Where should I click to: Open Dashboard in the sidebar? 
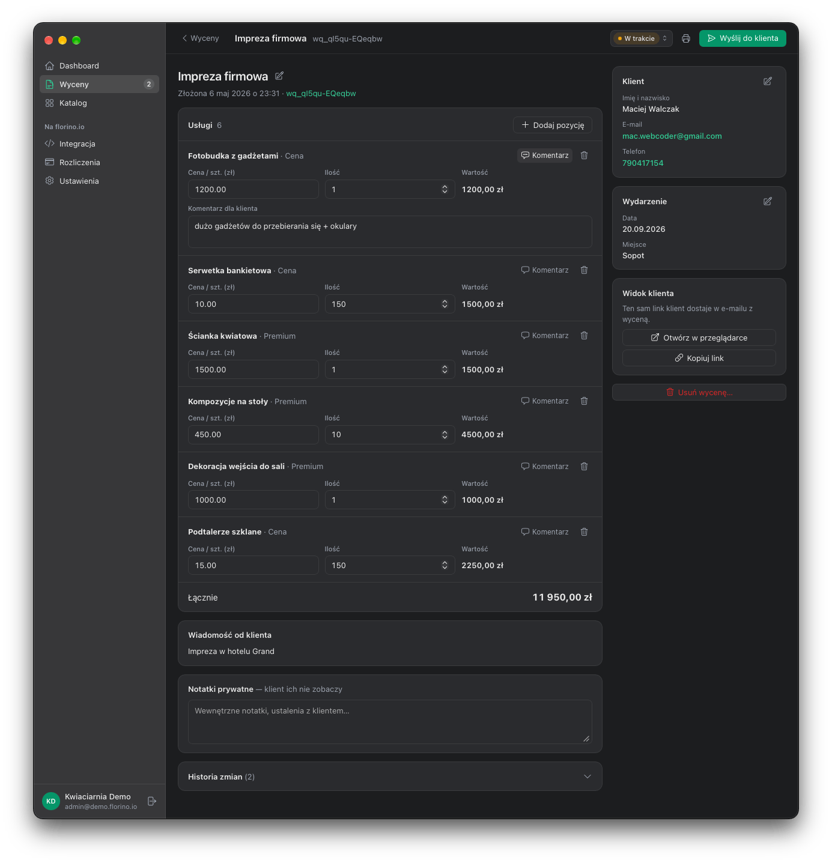click(x=99, y=65)
